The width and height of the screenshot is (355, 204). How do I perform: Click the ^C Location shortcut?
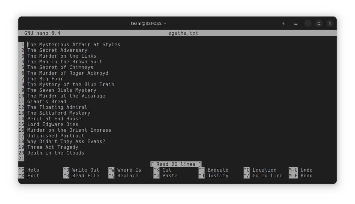[260, 170]
